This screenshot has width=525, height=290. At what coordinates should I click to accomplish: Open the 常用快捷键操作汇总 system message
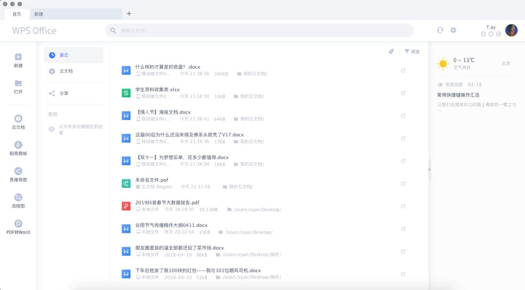[x=459, y=94]
